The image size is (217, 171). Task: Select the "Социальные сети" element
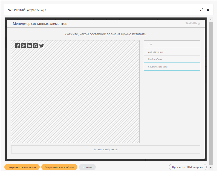(x=172, y=67)
